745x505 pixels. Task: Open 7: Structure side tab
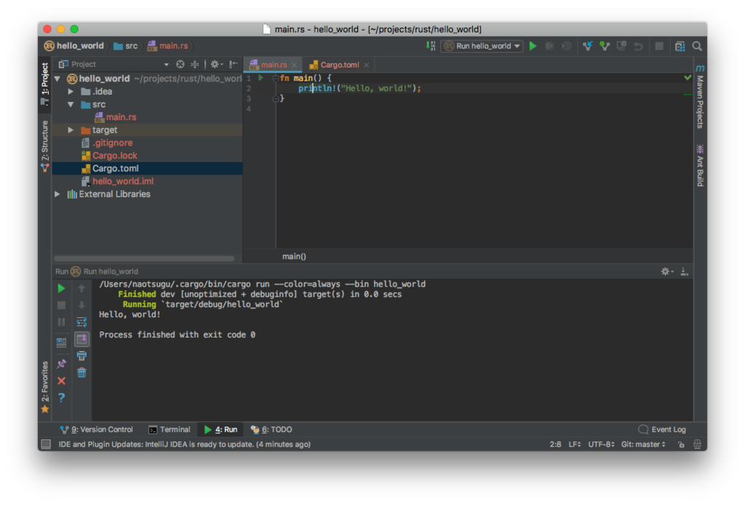pos(45,146)
